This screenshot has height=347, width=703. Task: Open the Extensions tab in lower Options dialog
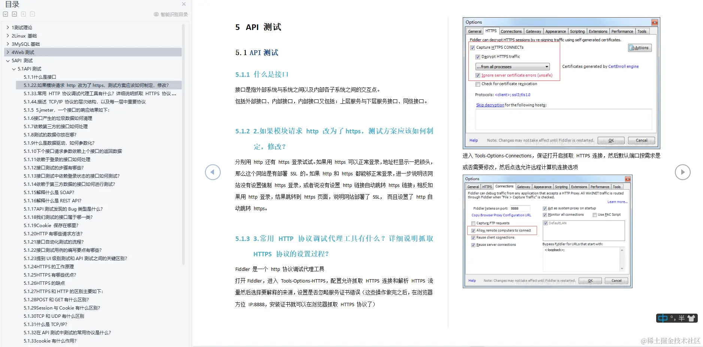click(x=579, y=187)
